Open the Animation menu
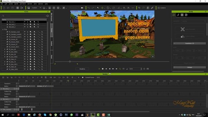The width and height of the screenshot is (208, 117). (23, 4)
